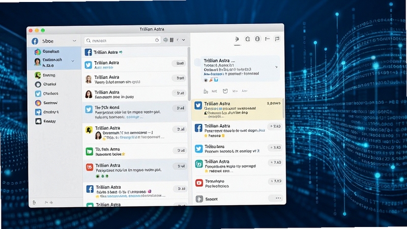The width and height of the screenshot is (407, 229).
Task: Open the three-dots menu in the bottom right row
Action: coord(278,198)
